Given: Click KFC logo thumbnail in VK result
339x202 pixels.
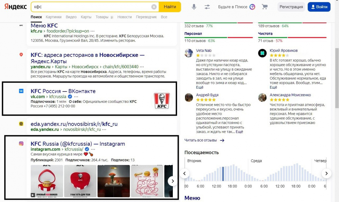Looking at the screenshot, I should coord(162,101).
